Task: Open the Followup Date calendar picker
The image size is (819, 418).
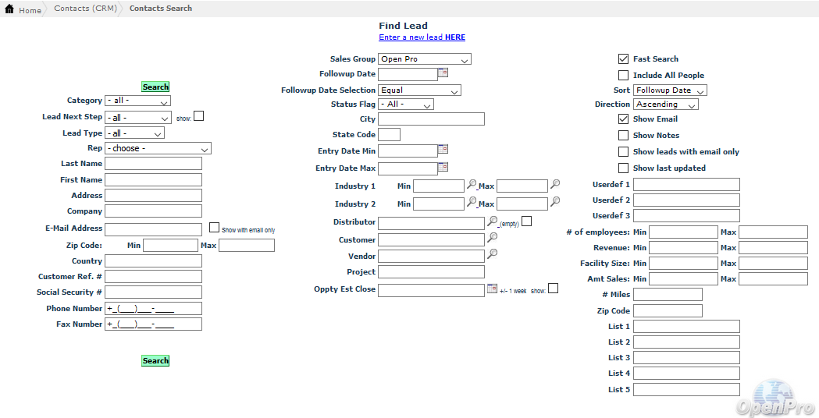Action: click(x=443, y=73)
